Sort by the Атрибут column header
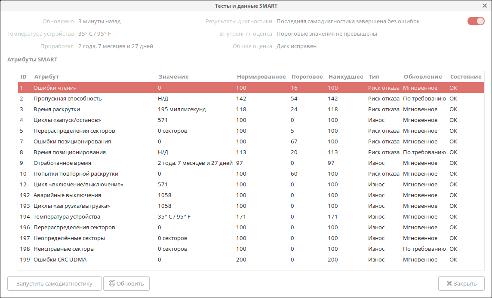 tap(46, 76)
